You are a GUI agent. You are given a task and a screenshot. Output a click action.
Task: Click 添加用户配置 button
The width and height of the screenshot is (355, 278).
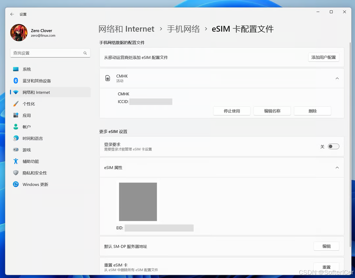click(323, 57)
